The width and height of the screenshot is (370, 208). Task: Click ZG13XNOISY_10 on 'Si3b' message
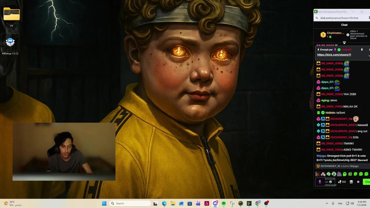341,137
